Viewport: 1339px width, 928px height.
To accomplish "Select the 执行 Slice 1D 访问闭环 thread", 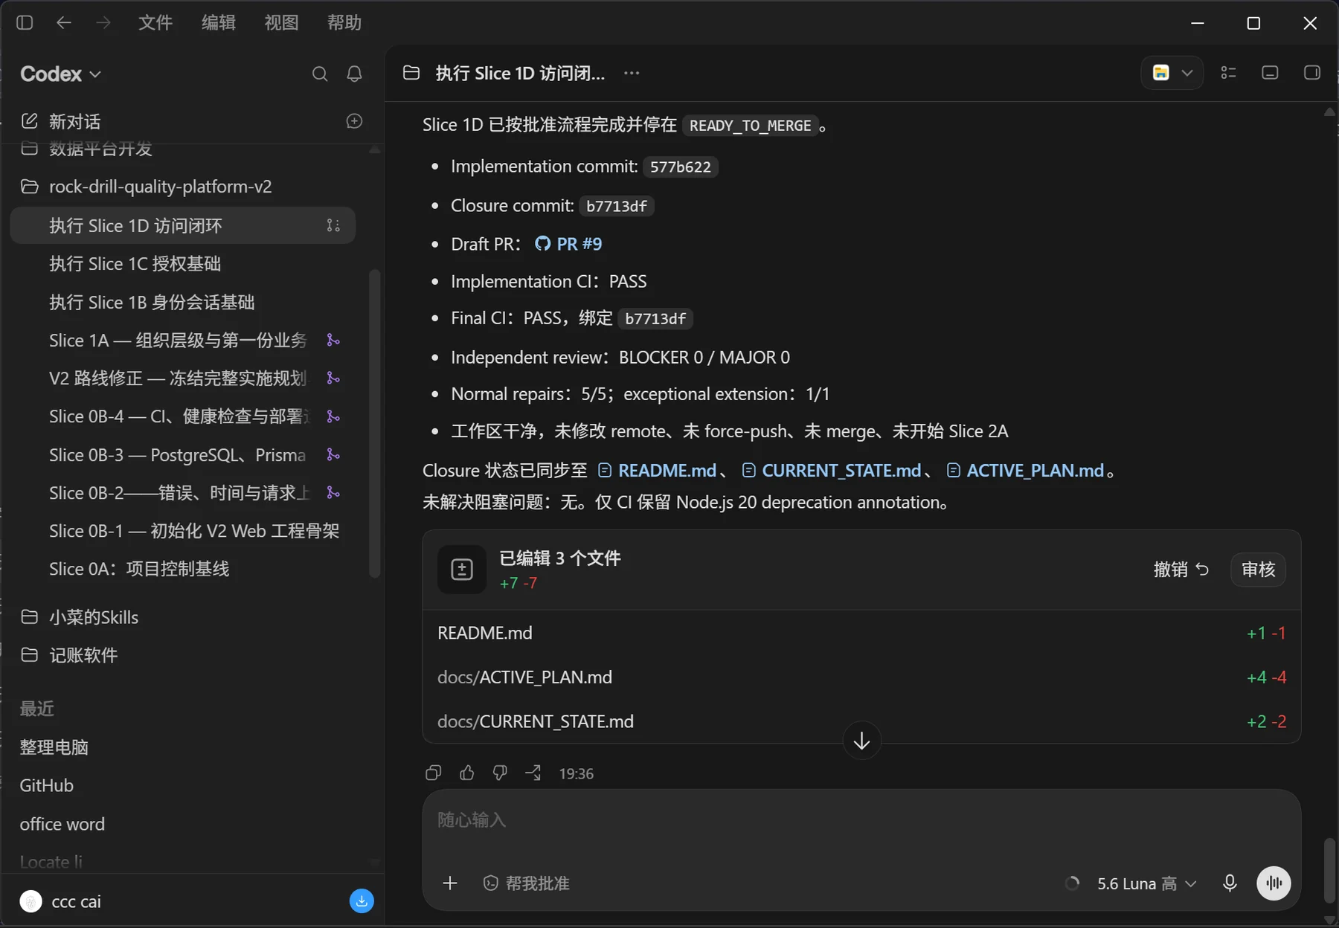I will tap(183, 225).
